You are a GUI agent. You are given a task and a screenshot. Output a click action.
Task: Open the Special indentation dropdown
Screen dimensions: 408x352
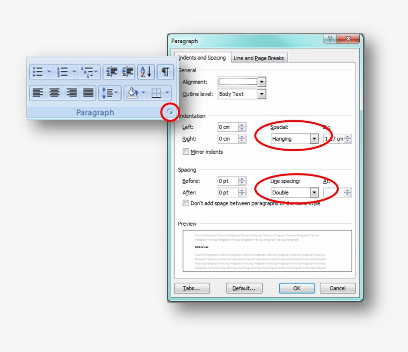[314, 139]
